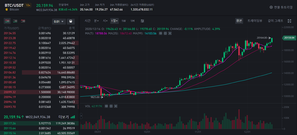Screen dimensions: 297x135
Task: Select the 1W weekly interval
Action: coord(124,21)
